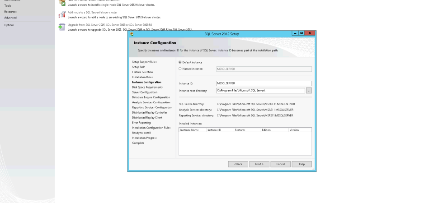Click the Version column header
The image size is (443, 203).
click(x=300, y=130)
